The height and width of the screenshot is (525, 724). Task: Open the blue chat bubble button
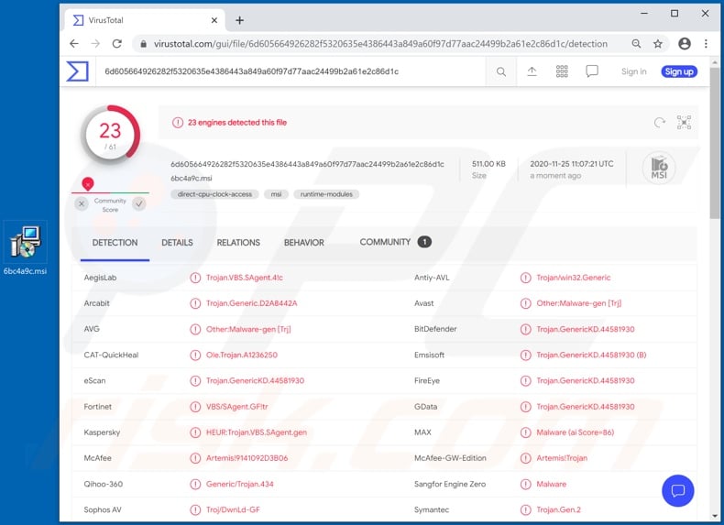[x=677, y=490]
